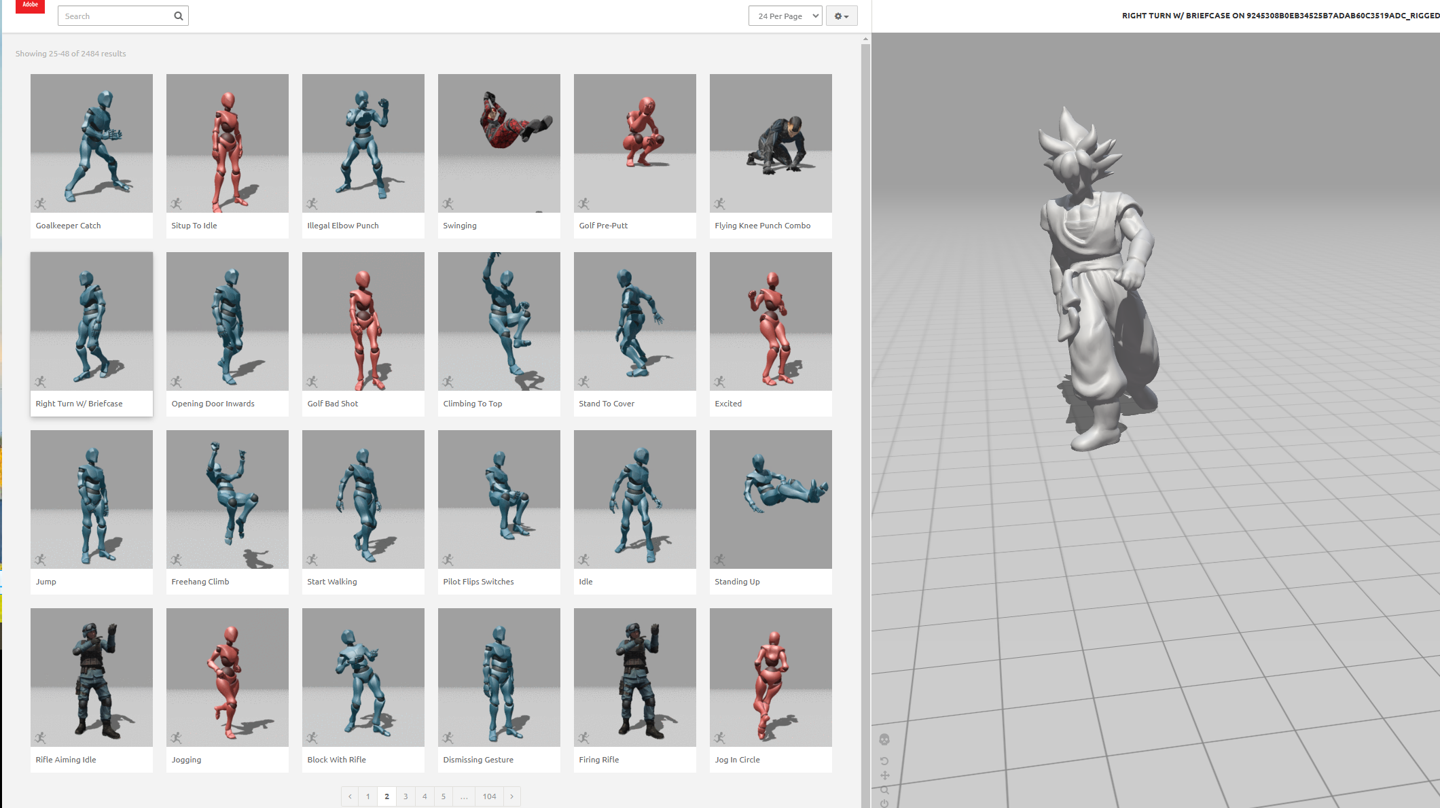Screen dimensions: 1440x808
Task: Click the search magnifier icon in search box
Action: pos(179,16)
